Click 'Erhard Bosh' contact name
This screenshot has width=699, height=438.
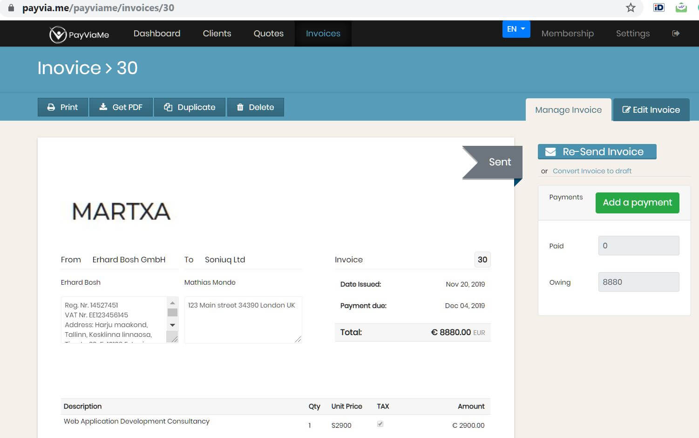tap(81, 282)
